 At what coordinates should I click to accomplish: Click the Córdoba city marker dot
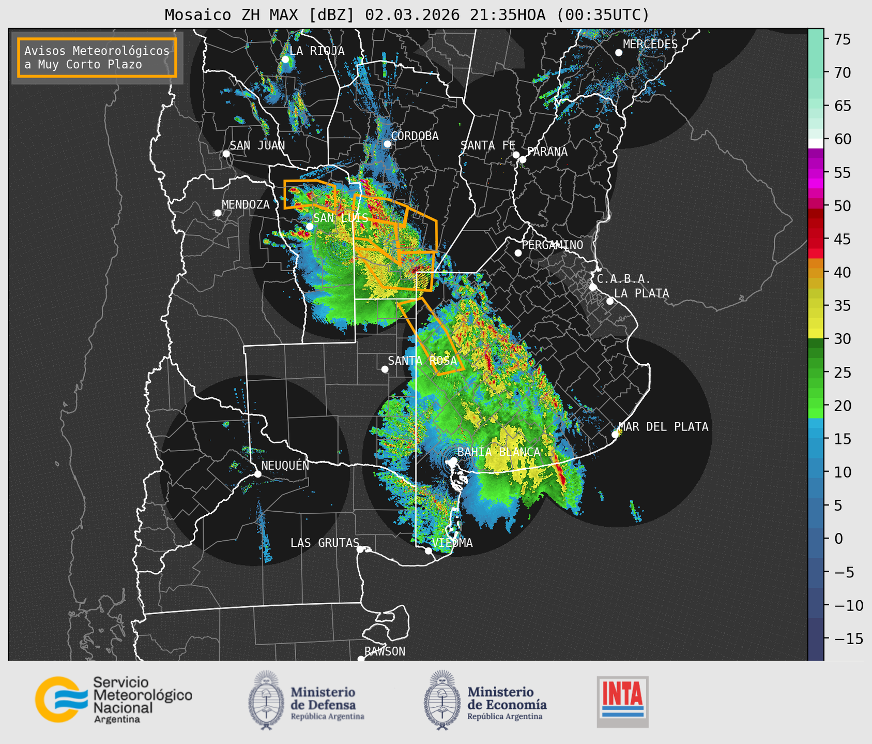pos(387,144)
